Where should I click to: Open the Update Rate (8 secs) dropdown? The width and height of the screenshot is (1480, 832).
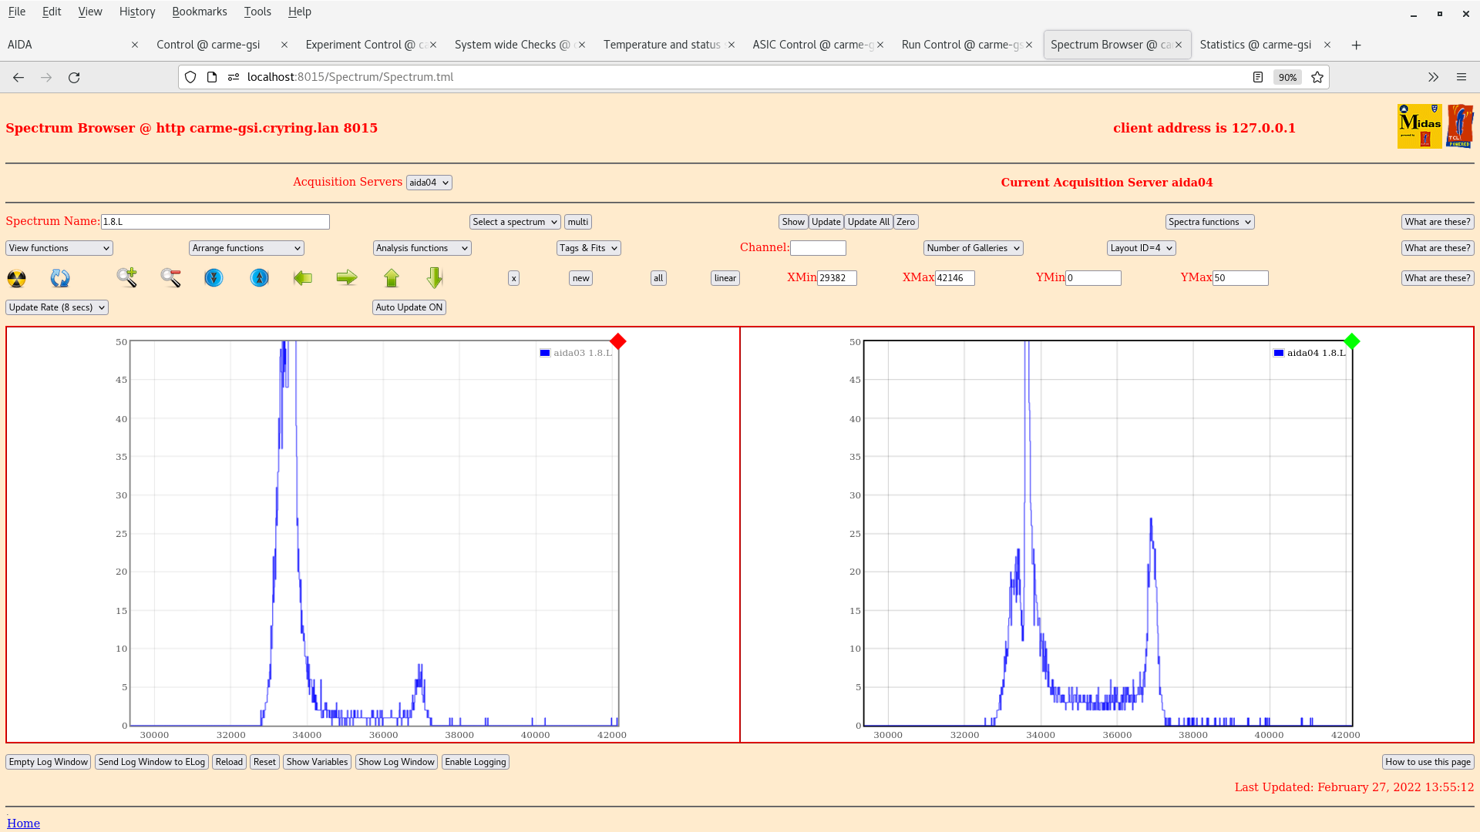click(x=57, y=307)
